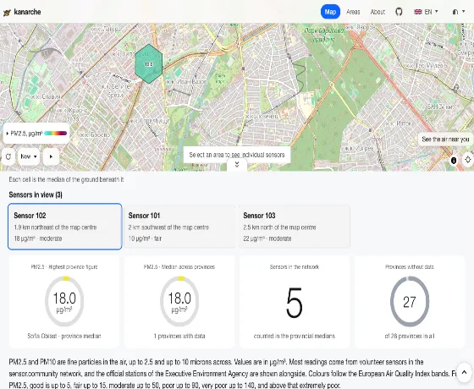Click the kanarche logo

pyautogui.click(x=22, y=12)
